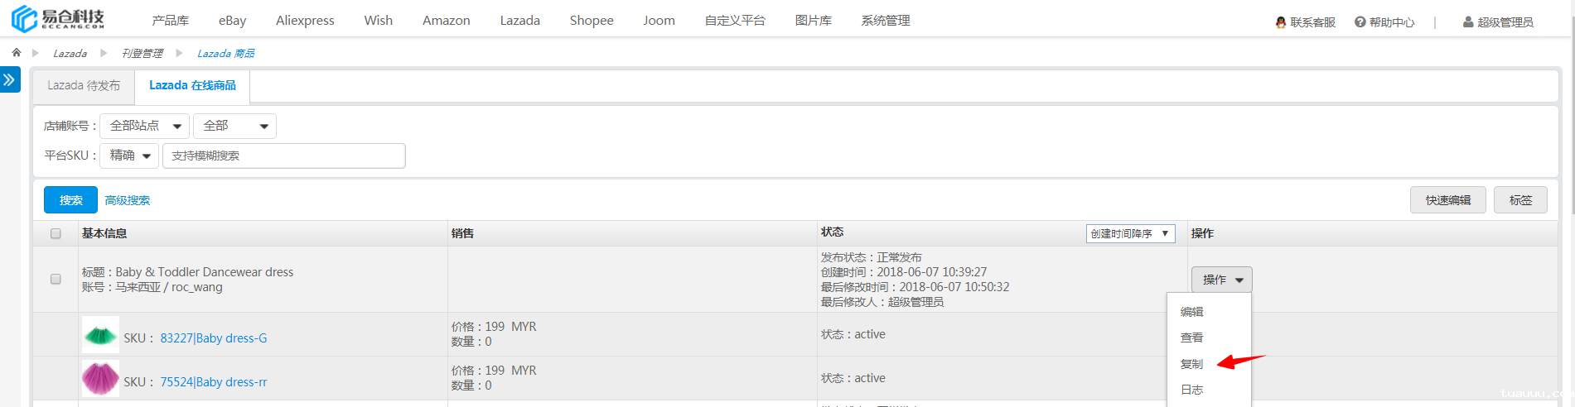Open the 精确 SKU match type dropdown
This screenshot has height=407, width=1575.
tap(129, 156)
